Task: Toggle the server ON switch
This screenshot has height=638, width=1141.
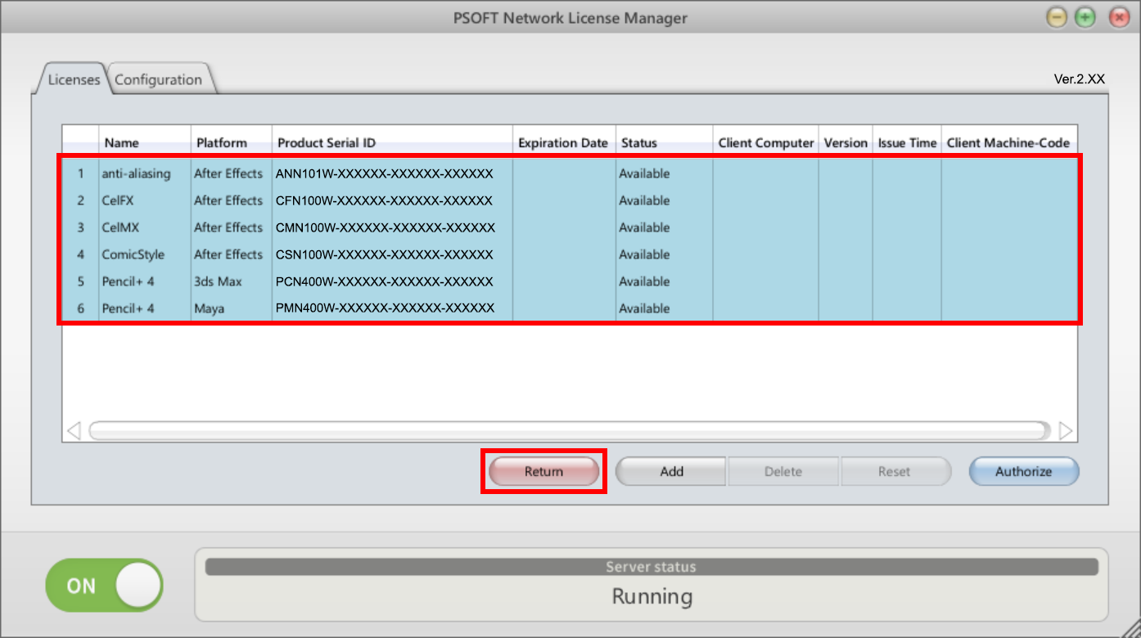Action: (104, 586)
